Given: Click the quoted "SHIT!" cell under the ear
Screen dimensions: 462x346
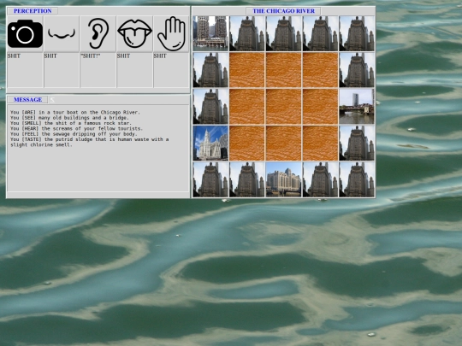Looking at the screenshot, I should pos(98,70).
